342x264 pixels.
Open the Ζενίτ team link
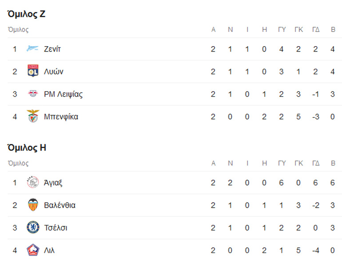pyautogui.click(x=52, y=49)
